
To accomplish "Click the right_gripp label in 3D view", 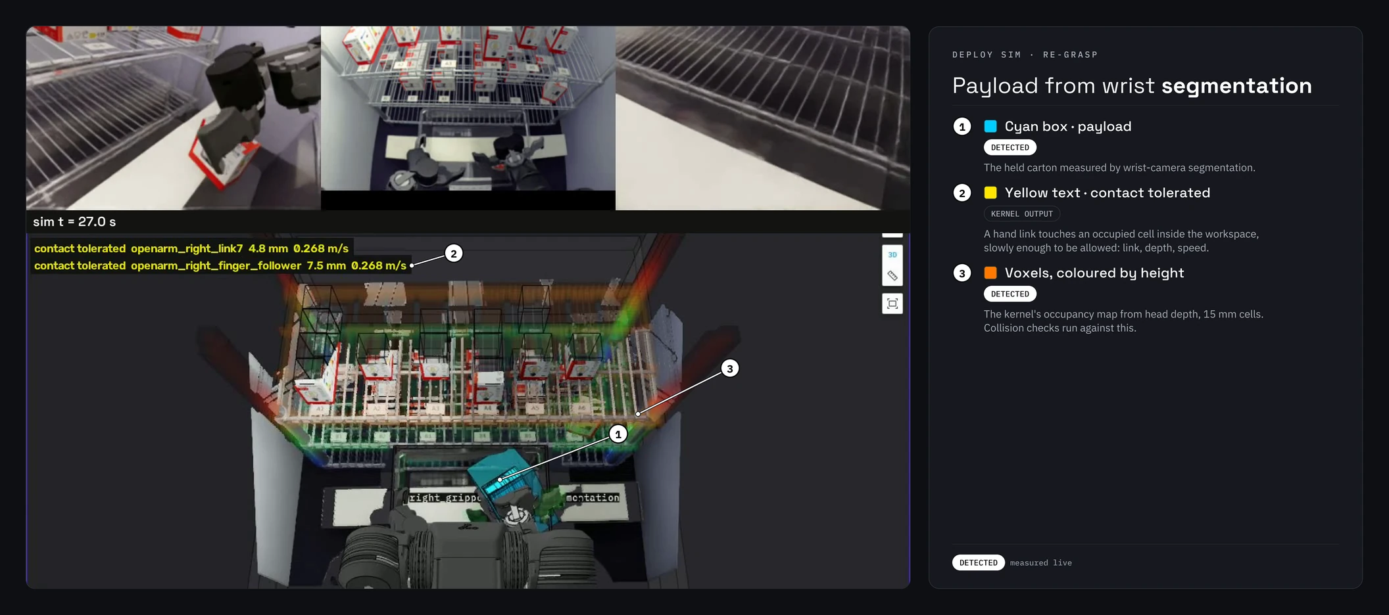I will [x=445, y=497].
